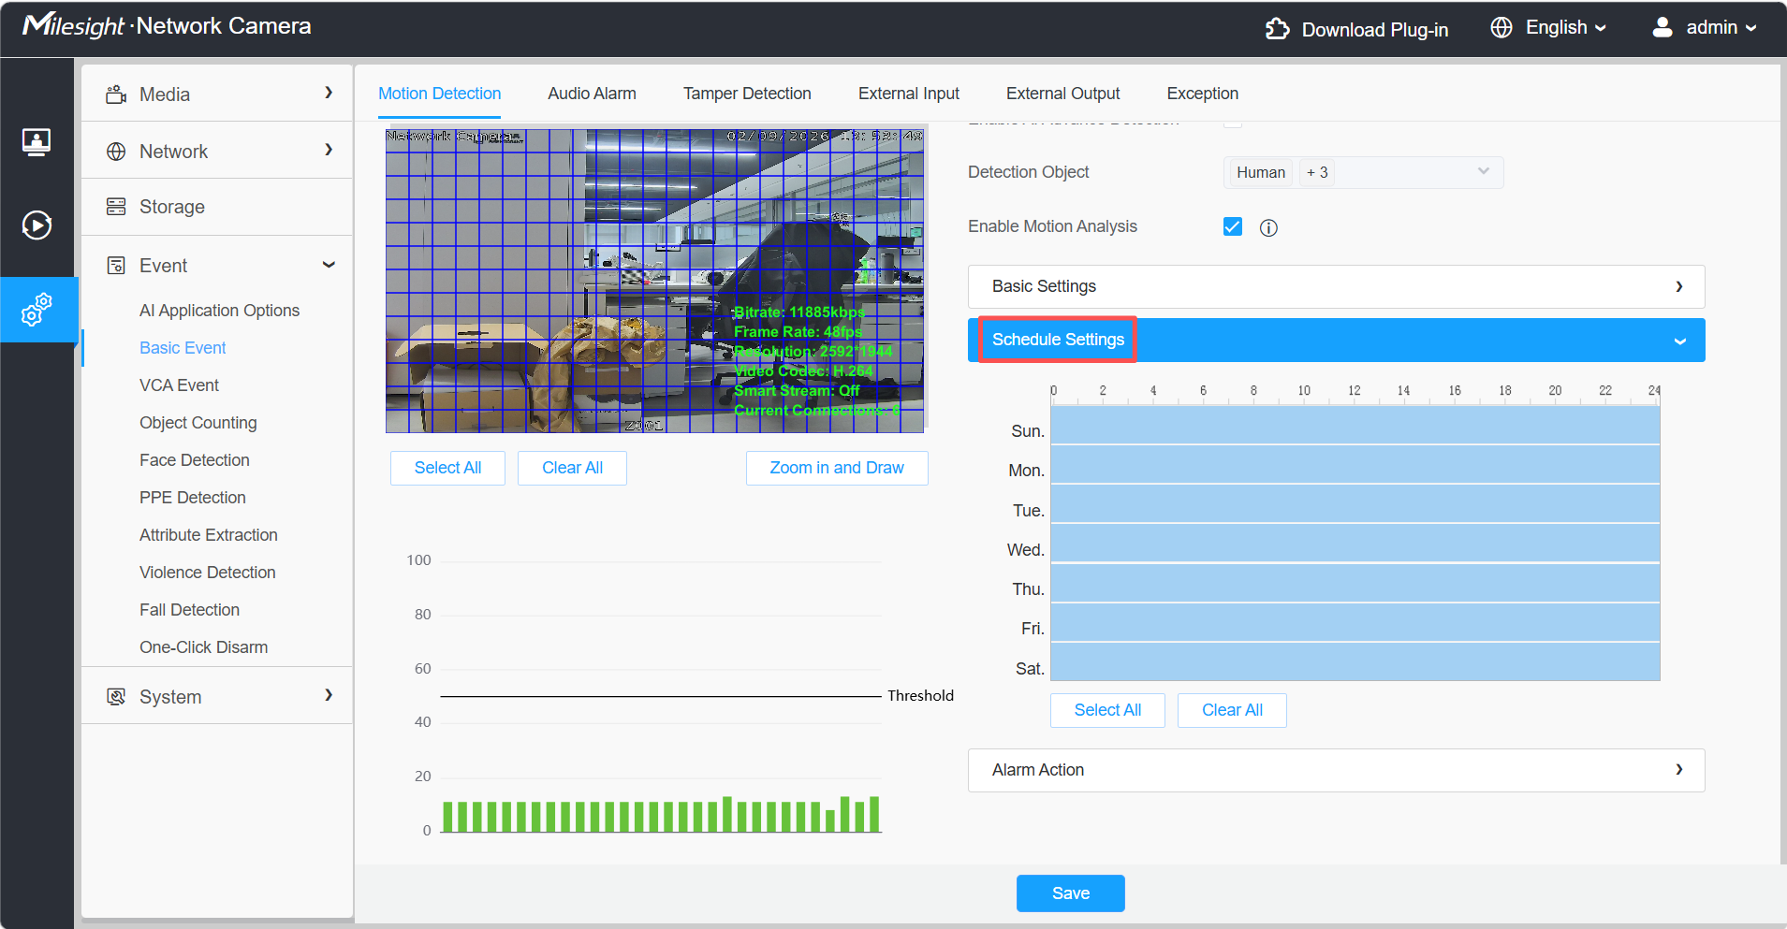Image resolution: width=1787 pixels, height=929 pixels.
Task: Expand the Alarm Action section
Action: [x=1336, y=770]
